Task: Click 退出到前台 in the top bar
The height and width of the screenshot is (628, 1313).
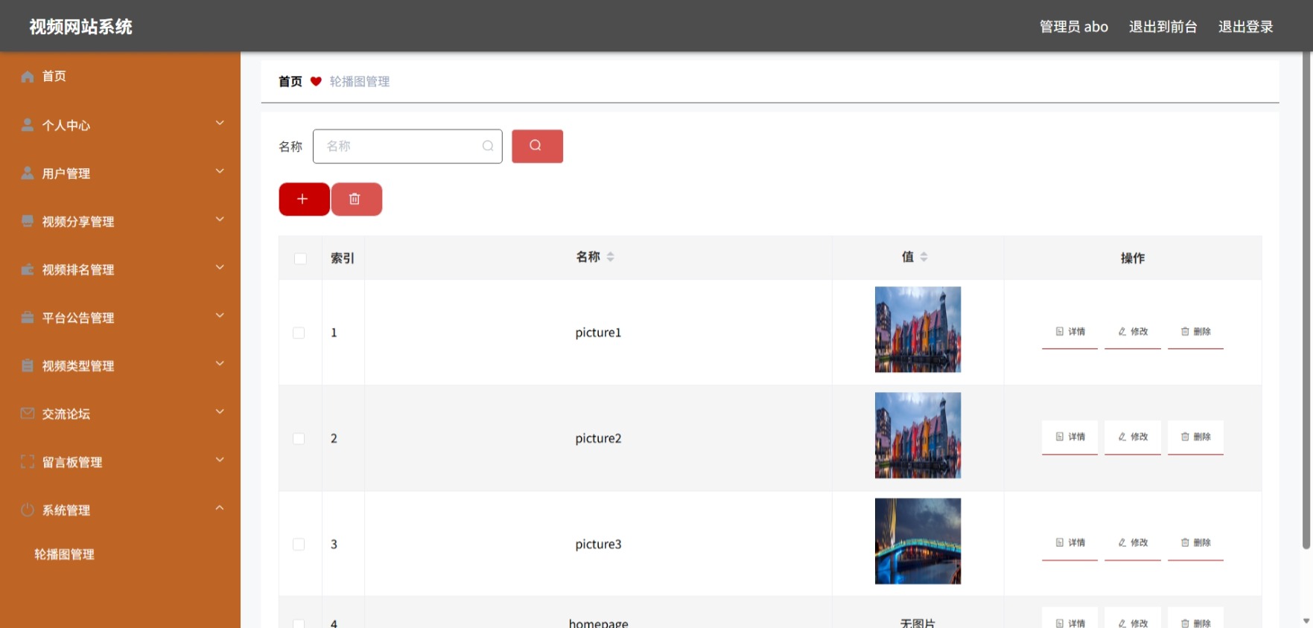Action: pos(1163,27)
